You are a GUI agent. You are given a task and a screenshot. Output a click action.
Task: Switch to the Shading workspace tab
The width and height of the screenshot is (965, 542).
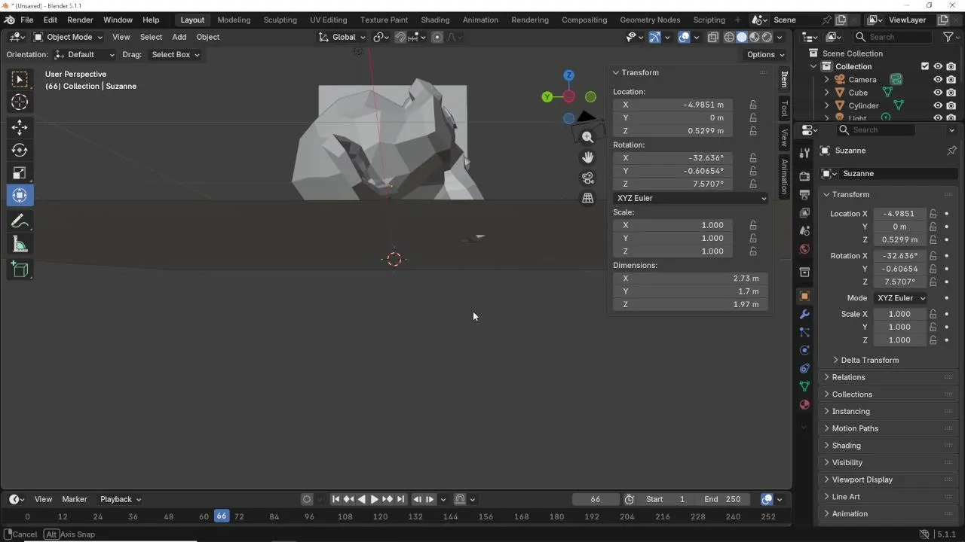(435, 20)
